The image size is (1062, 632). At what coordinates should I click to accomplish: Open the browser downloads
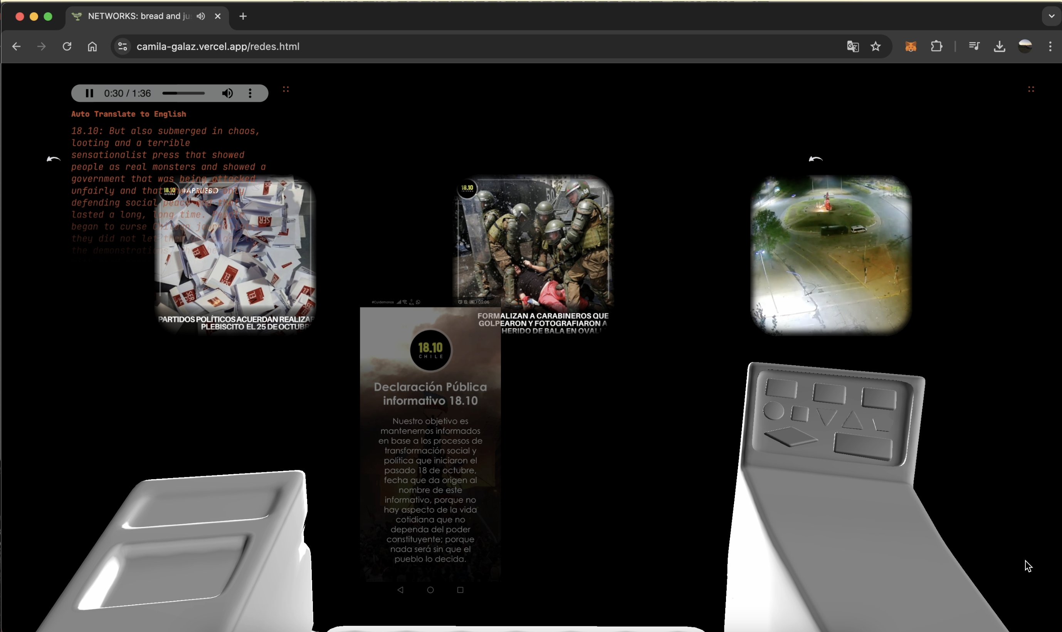pyautogui.click(x=999, y=47)
